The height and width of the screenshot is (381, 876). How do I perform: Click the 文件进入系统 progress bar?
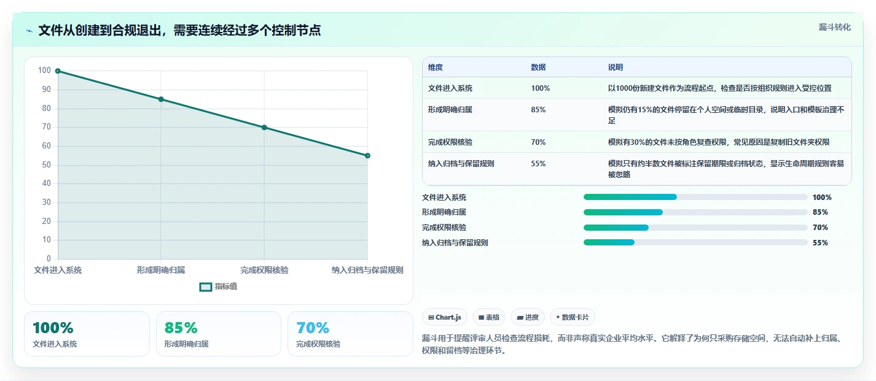click(695, 197)
